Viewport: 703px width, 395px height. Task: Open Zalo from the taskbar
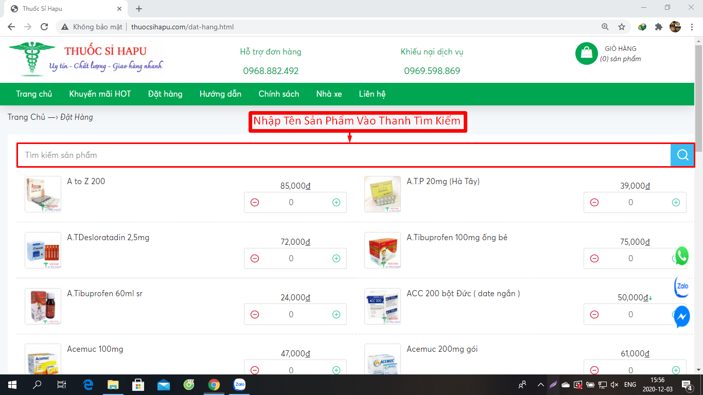pos(239,384)
